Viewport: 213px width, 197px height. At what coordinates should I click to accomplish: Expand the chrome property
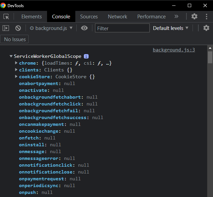(16, 63)
